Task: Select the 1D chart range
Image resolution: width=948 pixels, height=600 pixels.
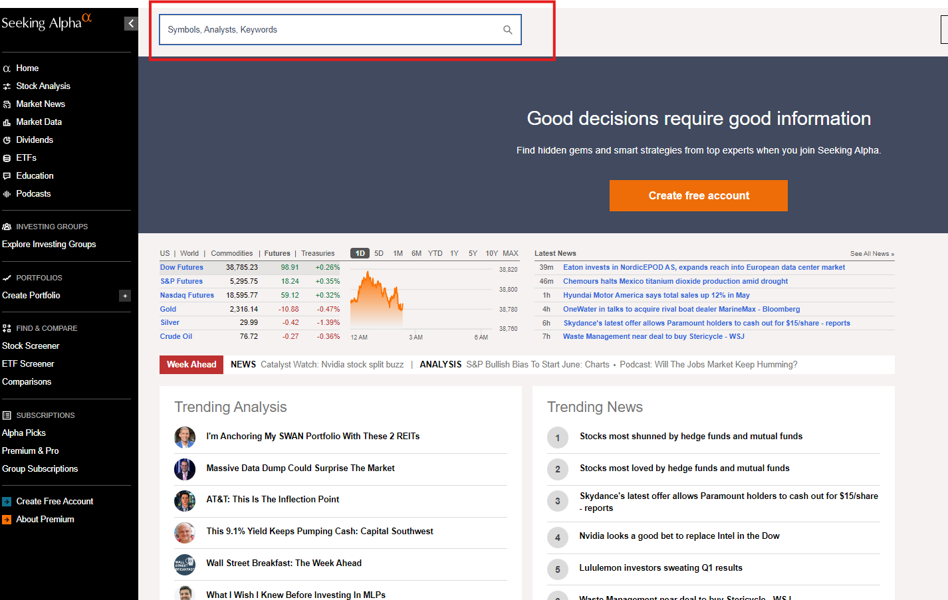Action: coord(360,253)
